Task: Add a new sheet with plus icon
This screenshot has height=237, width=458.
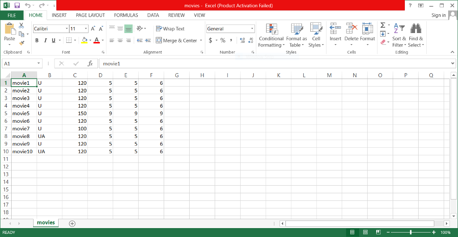Action: (72, 224)
